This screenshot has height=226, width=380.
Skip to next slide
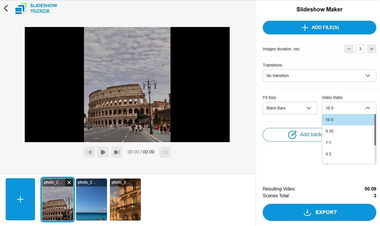pyautogui.click(x=117, y=152)
